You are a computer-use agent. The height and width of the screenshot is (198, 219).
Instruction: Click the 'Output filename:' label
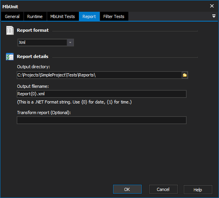click(33, 86)
